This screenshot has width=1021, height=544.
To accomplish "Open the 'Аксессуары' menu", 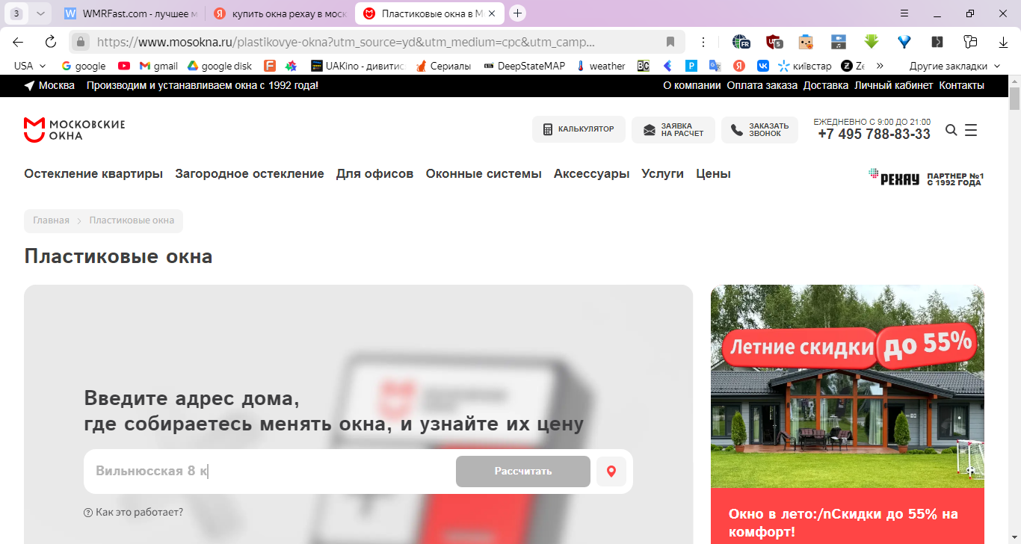I will (x=591, y=173).
